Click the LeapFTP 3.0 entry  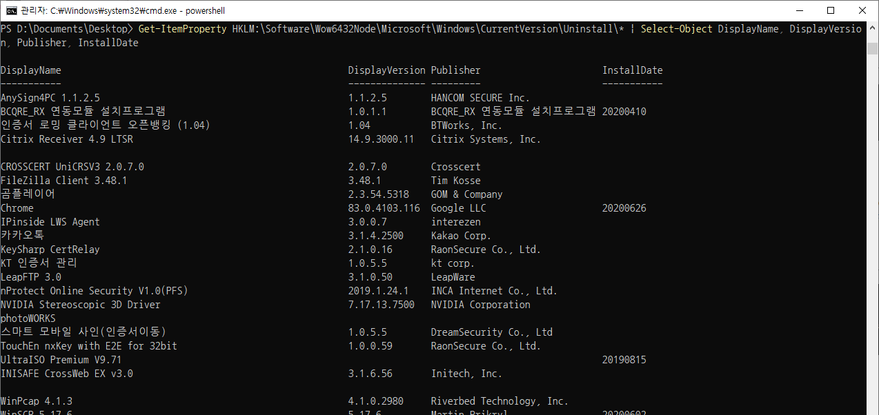[31, 277]
